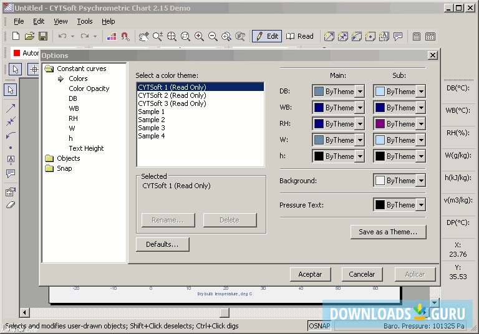Click the Save file toolbar icon

[x=44, y=36]
